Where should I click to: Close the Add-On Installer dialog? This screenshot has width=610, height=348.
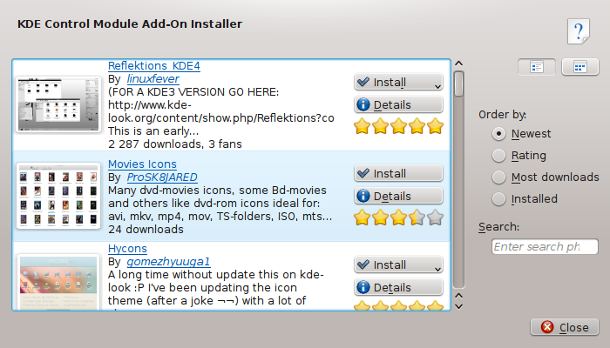(565, 328)
